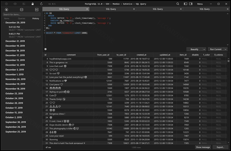231x151 pixels.
Task: Click the lock icon in the title bar
Action: (33, 4)
